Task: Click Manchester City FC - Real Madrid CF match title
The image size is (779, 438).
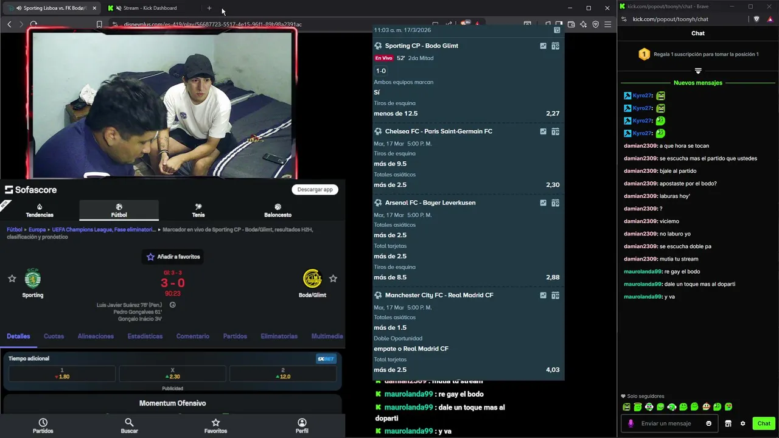Action: (x=439, y=295)
